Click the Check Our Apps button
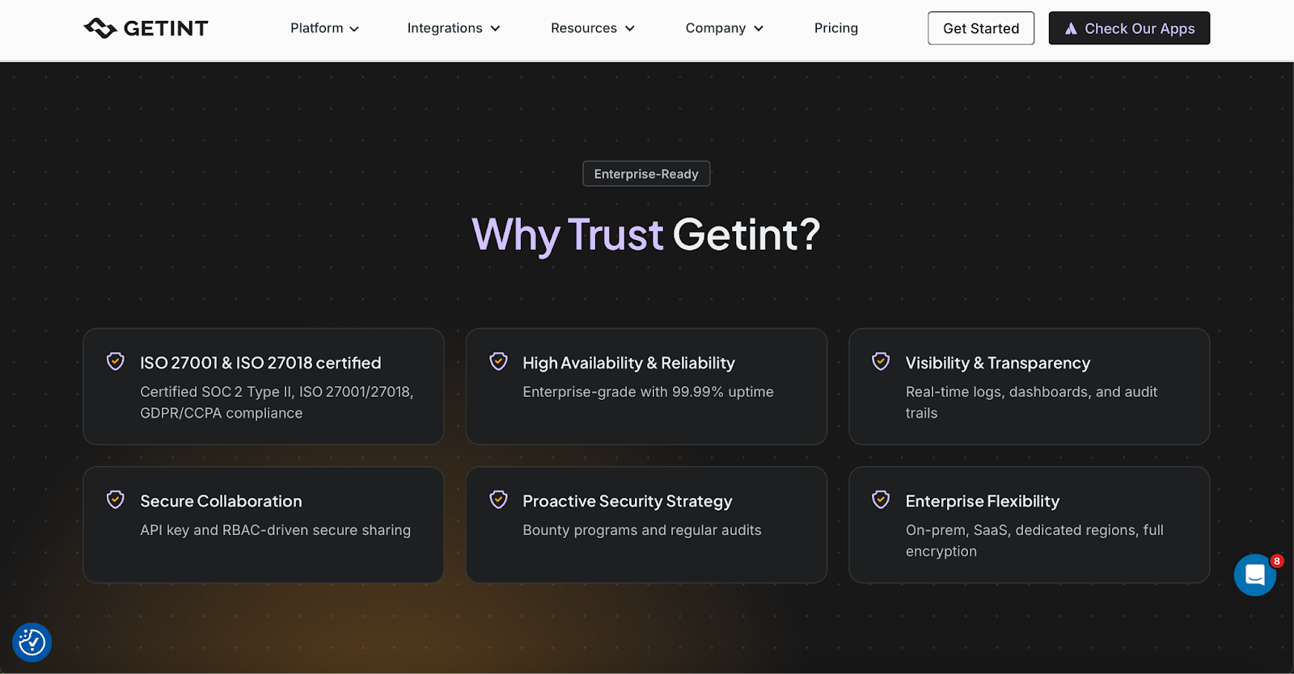The image size is (1294, 674). [x=1129, y=28]
